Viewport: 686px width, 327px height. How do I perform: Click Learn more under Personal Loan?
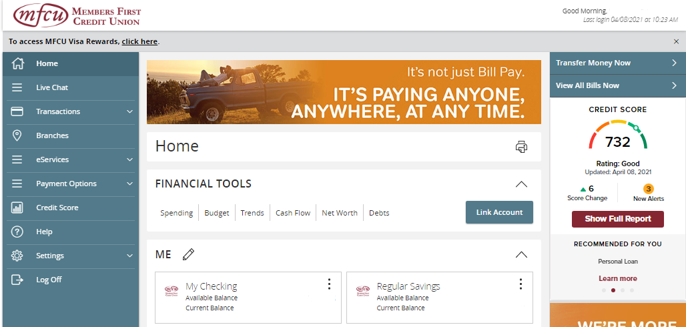coord(618,278)
